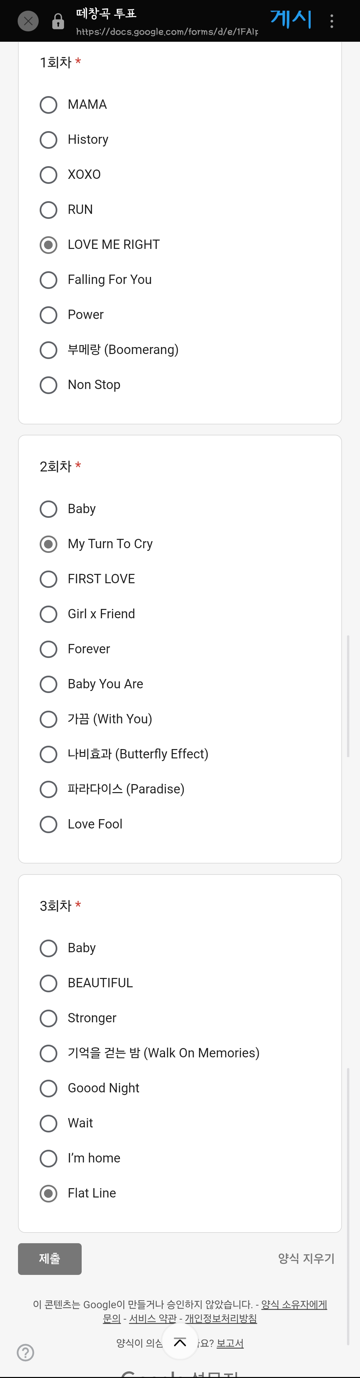Pick 기억을 걷는 밤 (Walk On Memories)
Viewport: 360px width, 1378px height.
click(x=49, y=1053)
